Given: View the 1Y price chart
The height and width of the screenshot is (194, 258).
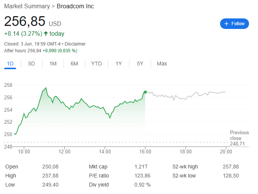Looking at the screenshot, I should [x=119, y=64].
